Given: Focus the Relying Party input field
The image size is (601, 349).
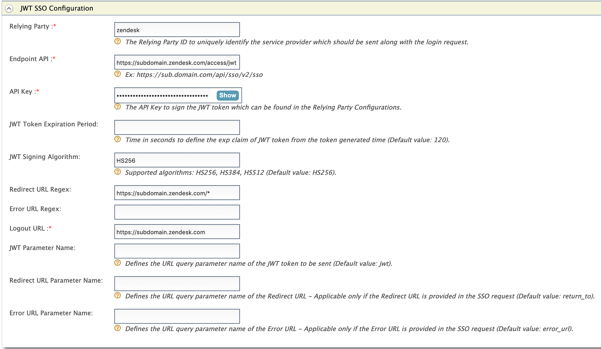Looking at the screenshot, I should (x=177, y=30).
